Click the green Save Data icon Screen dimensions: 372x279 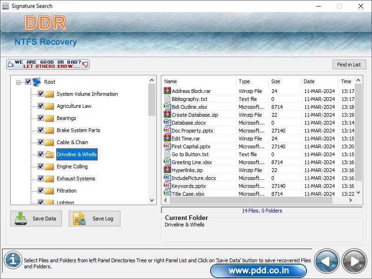(x=20, y=219)
